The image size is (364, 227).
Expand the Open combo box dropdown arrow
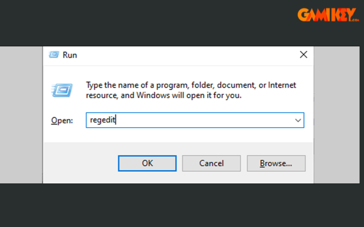click(x=298, y=120)
